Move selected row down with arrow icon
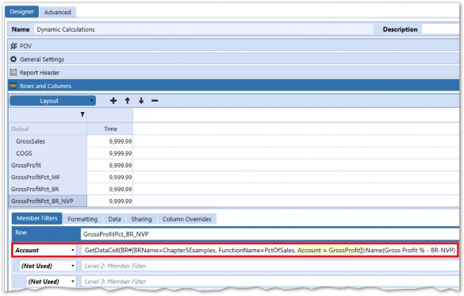The height and width of the screenshot is (296, 464). coord(141,101)
